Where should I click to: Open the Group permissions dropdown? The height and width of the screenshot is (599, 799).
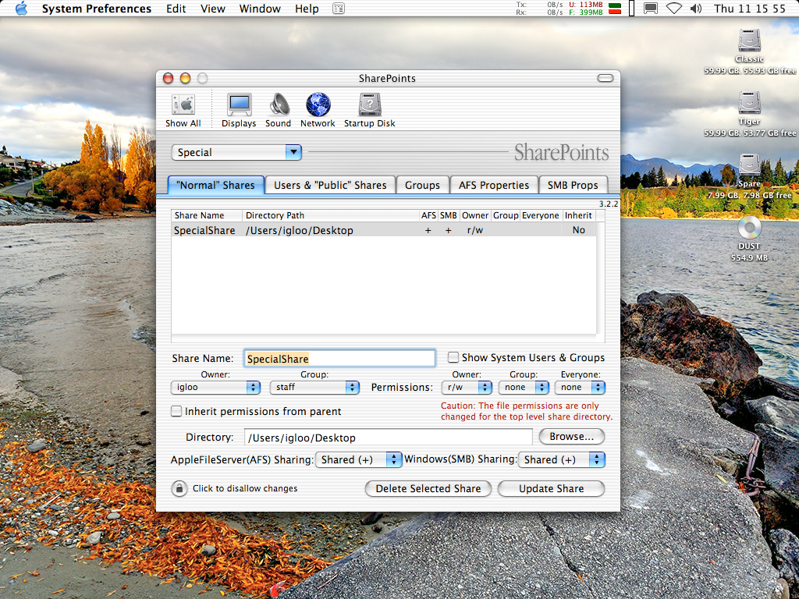tap(524, 387)
